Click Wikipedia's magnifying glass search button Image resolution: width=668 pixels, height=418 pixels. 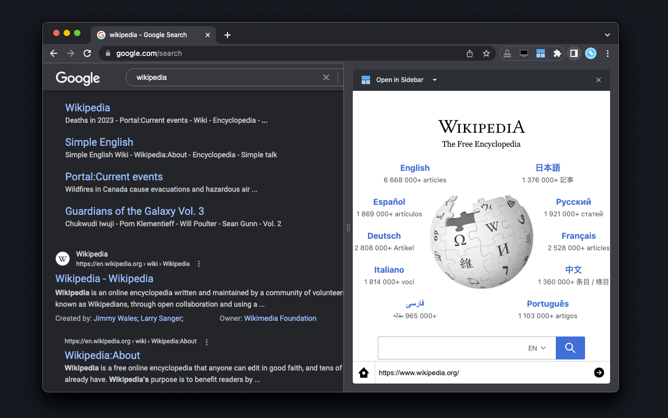tap(570, 347)
